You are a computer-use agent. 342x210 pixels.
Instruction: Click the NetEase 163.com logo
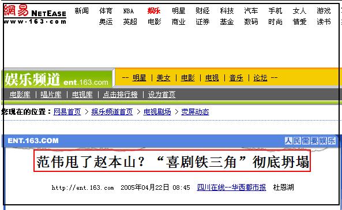point(35,14)
